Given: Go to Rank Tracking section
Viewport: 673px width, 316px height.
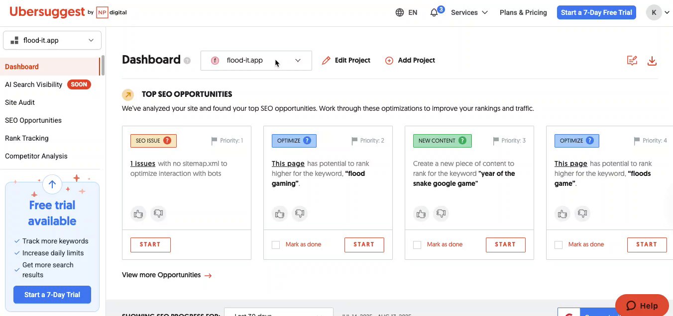Looking at the screenshot, I should [27, 138].
